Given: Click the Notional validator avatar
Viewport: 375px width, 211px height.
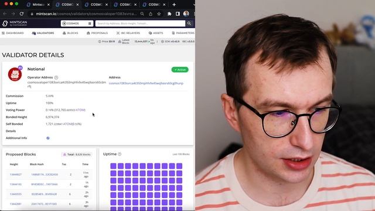Looking at the screenshot, I should [15, 74].
